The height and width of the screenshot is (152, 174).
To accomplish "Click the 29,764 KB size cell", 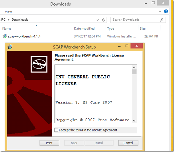I will [x=151, y=36].
